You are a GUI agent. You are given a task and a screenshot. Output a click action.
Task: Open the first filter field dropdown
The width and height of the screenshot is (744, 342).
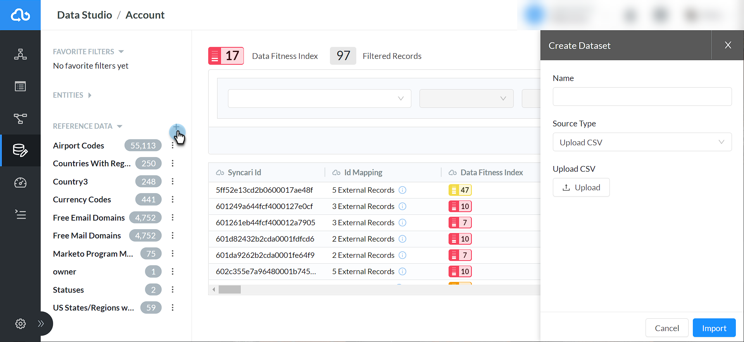tap(319, 98)
